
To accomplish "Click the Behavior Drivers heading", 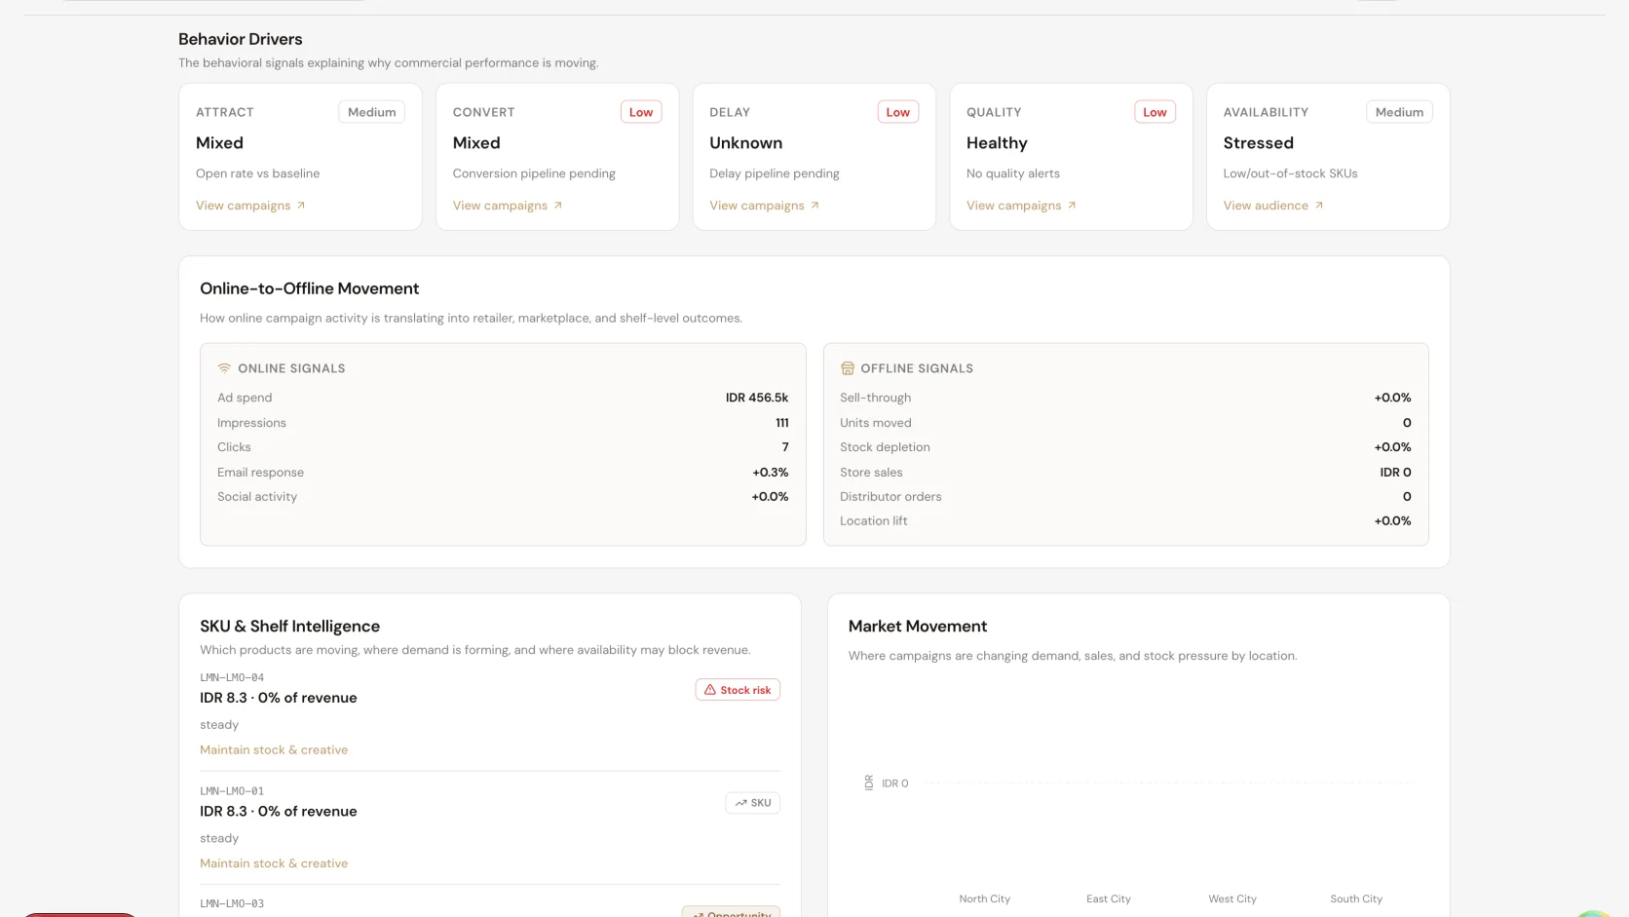I will click(241, 39).
